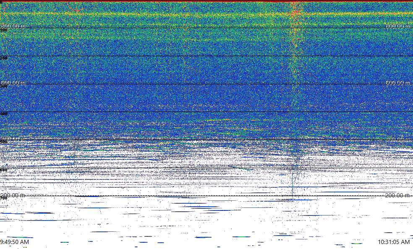
Task: Click the bold 400 scale tick label
Action: 4,114
